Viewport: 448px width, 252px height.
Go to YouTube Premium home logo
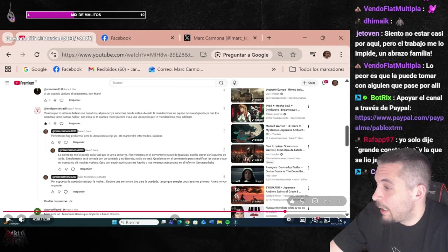click(24, 83)
